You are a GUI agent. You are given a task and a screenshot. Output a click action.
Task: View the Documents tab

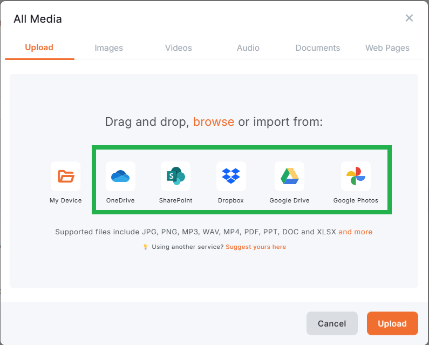[318, 48]
